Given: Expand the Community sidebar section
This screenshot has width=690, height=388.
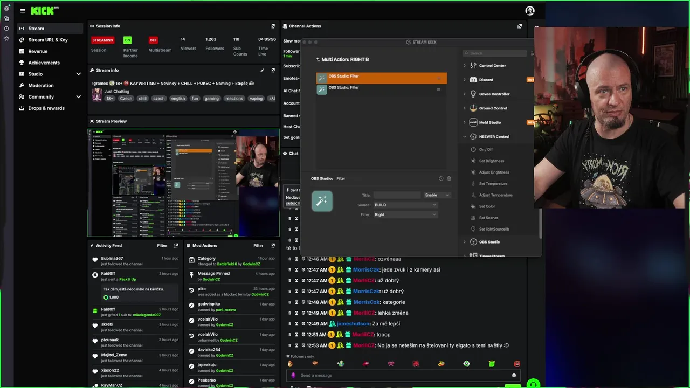Looking at the screenshot, I should point(78,96).
